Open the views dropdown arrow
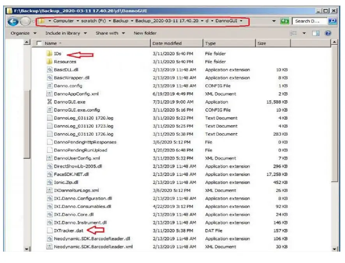The image size is (345, 263). tap(304, 33)
